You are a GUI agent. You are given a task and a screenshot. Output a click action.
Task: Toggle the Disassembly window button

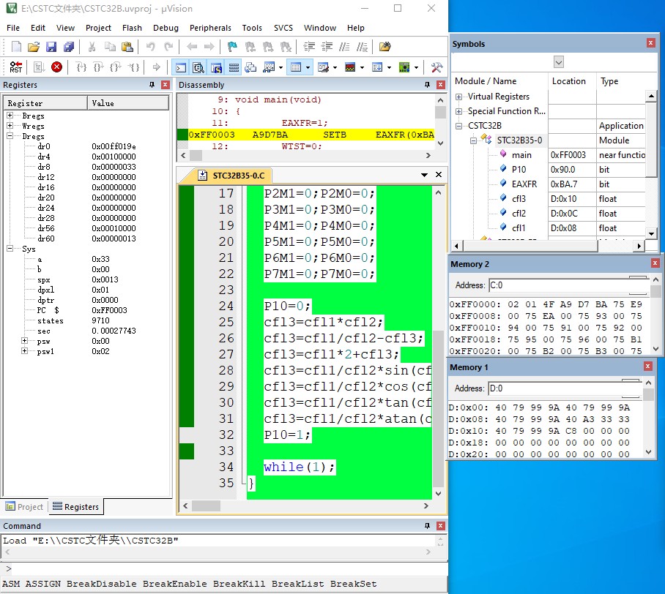pyautogui.click(x=198, y=67)
